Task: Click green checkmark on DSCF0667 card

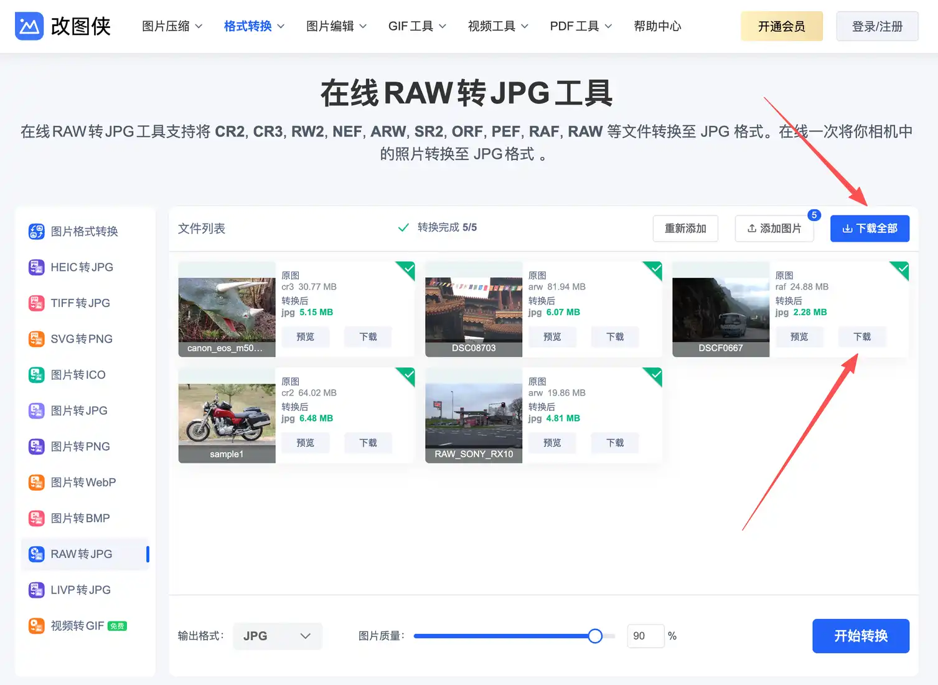Action: tap(903, 269)
